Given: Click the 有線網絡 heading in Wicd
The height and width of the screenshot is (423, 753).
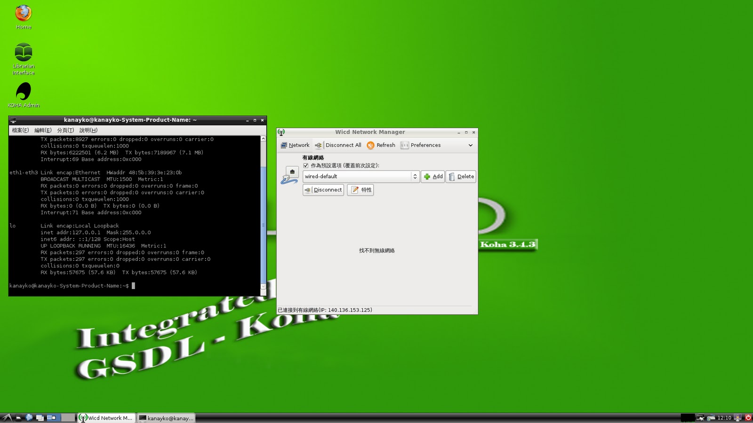Looking at the screenshot, I should click(x=313, y=157).
